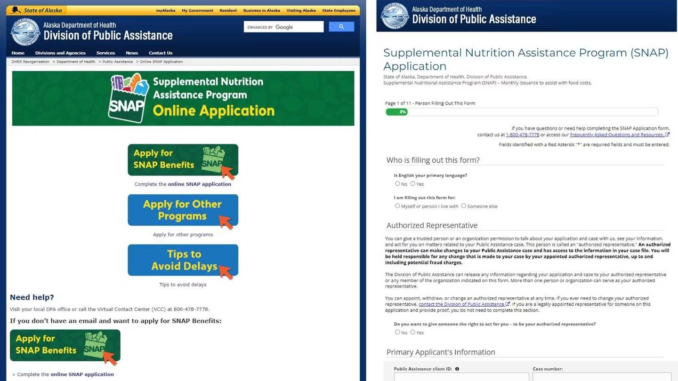Image resolution: width=678 pixels, height=381 pixels.
Task: Open the Contact Us menu item
Action: 161,53
